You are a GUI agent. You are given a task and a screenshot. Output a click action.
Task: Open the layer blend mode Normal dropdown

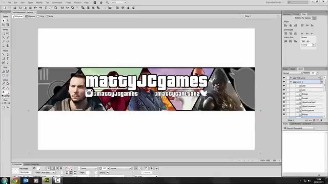point(293,73)
